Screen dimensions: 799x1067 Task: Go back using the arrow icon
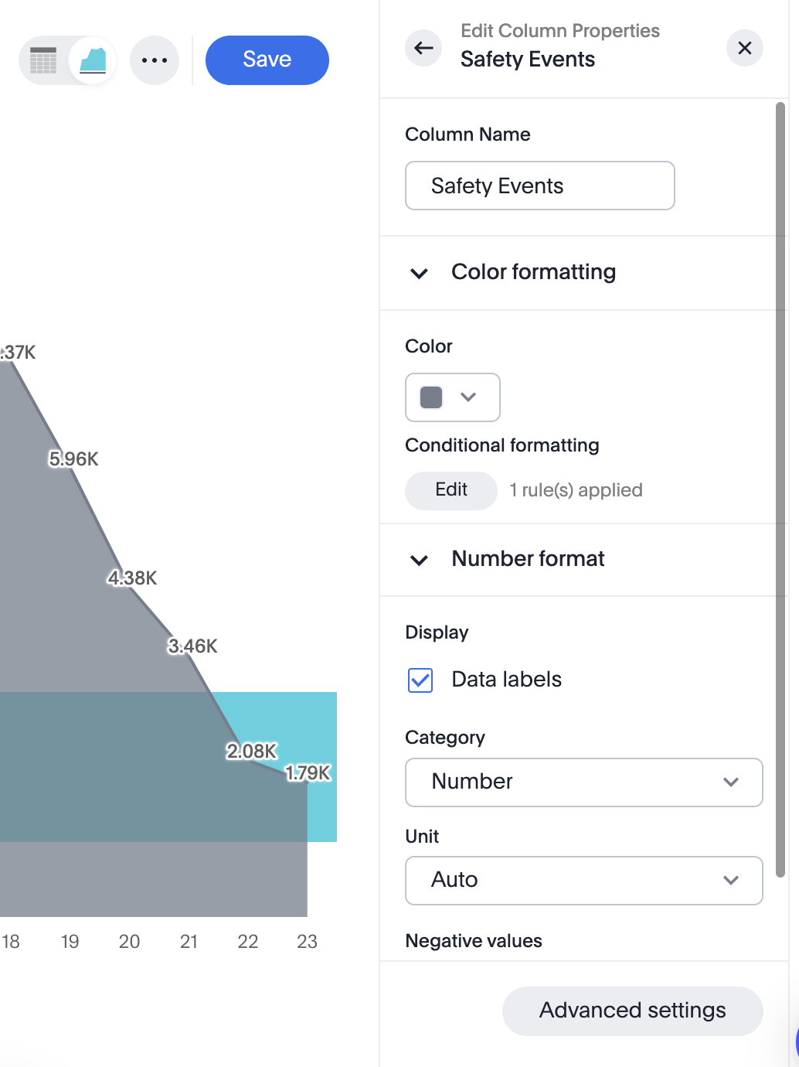click(x=423, y=48)
